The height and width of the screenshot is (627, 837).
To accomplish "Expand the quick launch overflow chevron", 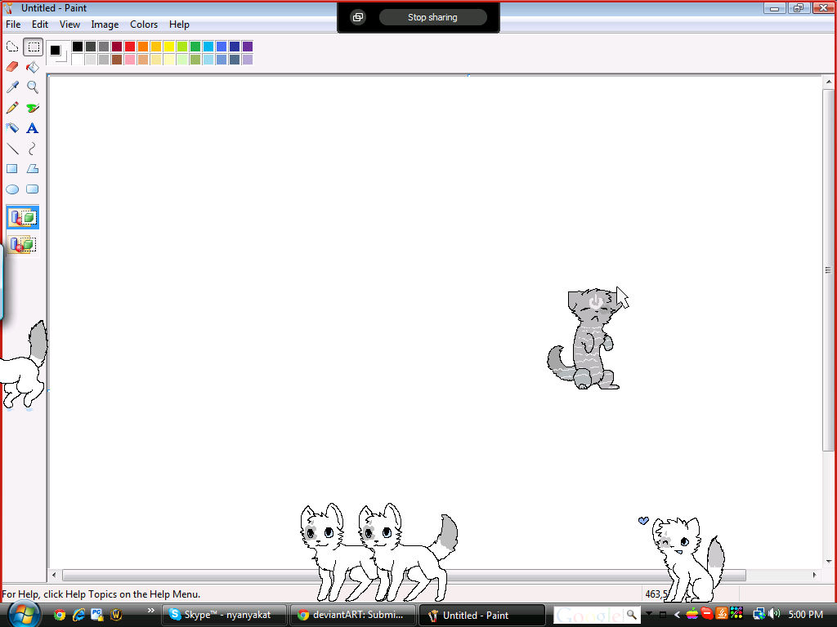I will pos(151,611).
